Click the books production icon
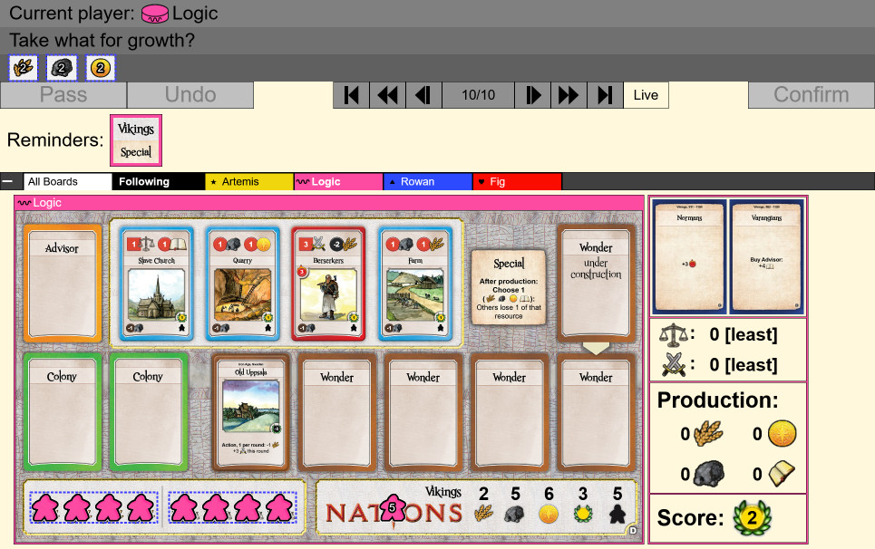Viewport: 875px width, 549px height. tap(782, 475)
